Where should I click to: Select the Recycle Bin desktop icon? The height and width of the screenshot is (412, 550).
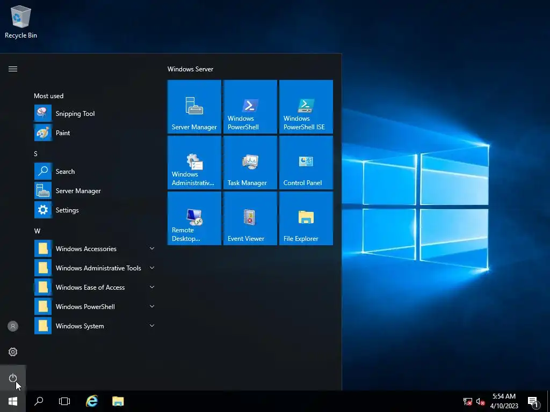tap(21, 21)
